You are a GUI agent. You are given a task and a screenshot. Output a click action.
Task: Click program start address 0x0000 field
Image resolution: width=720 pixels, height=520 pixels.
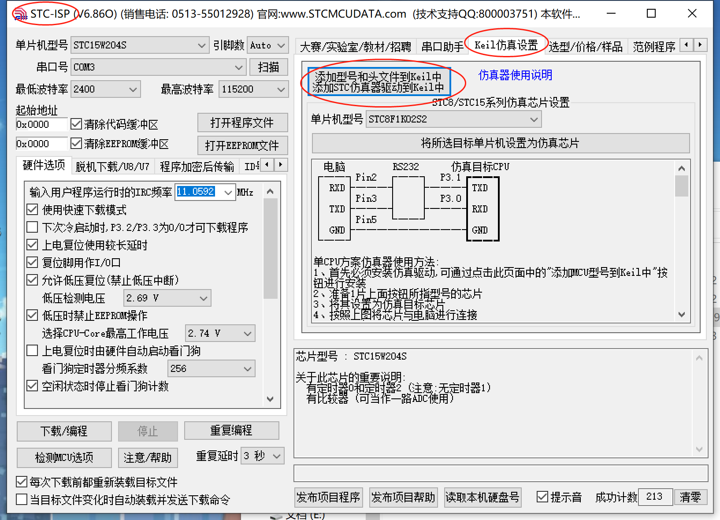click(42, 124)
